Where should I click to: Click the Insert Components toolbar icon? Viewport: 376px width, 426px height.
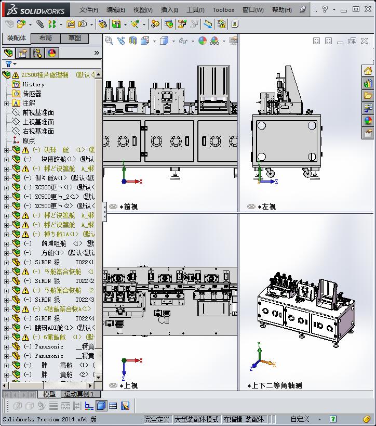click(x=21, y=24)
